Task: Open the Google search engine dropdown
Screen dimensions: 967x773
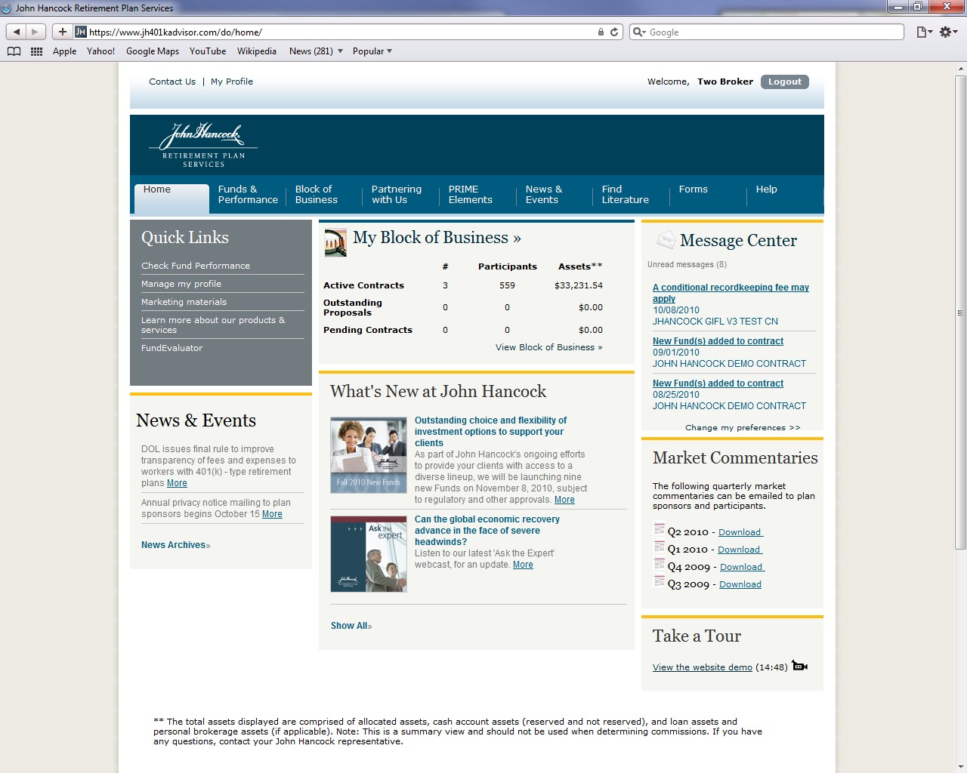Action: [639, 32]
